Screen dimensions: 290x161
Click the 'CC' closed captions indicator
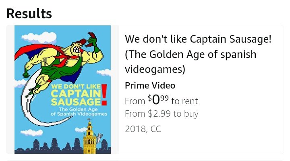click(156, 129)
